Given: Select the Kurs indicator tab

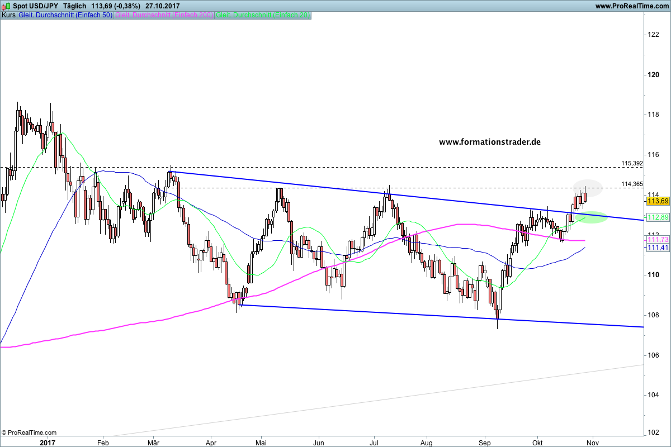Looking at the screenshot, I should coord(8,15).
